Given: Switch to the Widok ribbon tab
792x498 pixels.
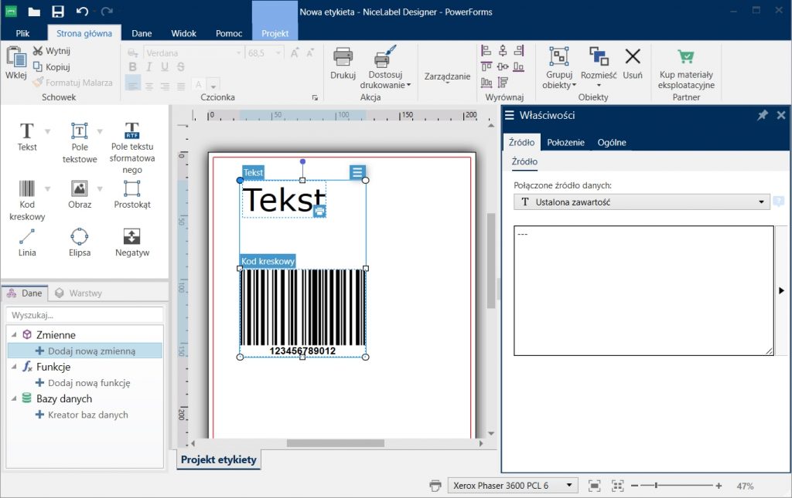Looking at the screenshot, I should pyautogui.click(x=183, y=33).
